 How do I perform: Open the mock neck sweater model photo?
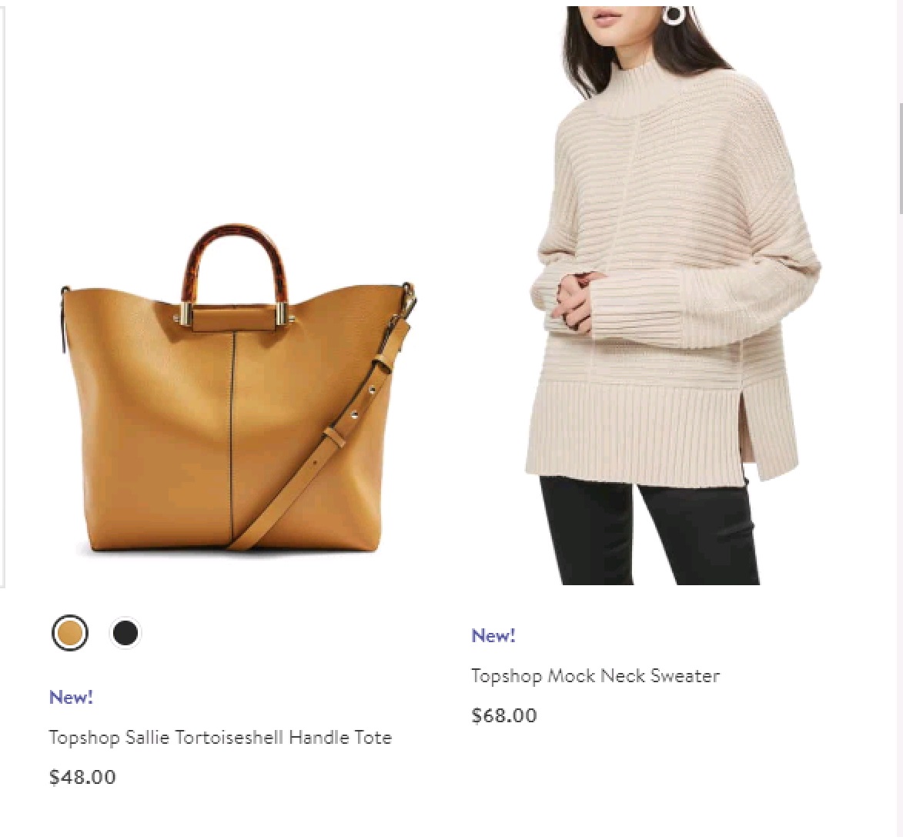(674, 296)
